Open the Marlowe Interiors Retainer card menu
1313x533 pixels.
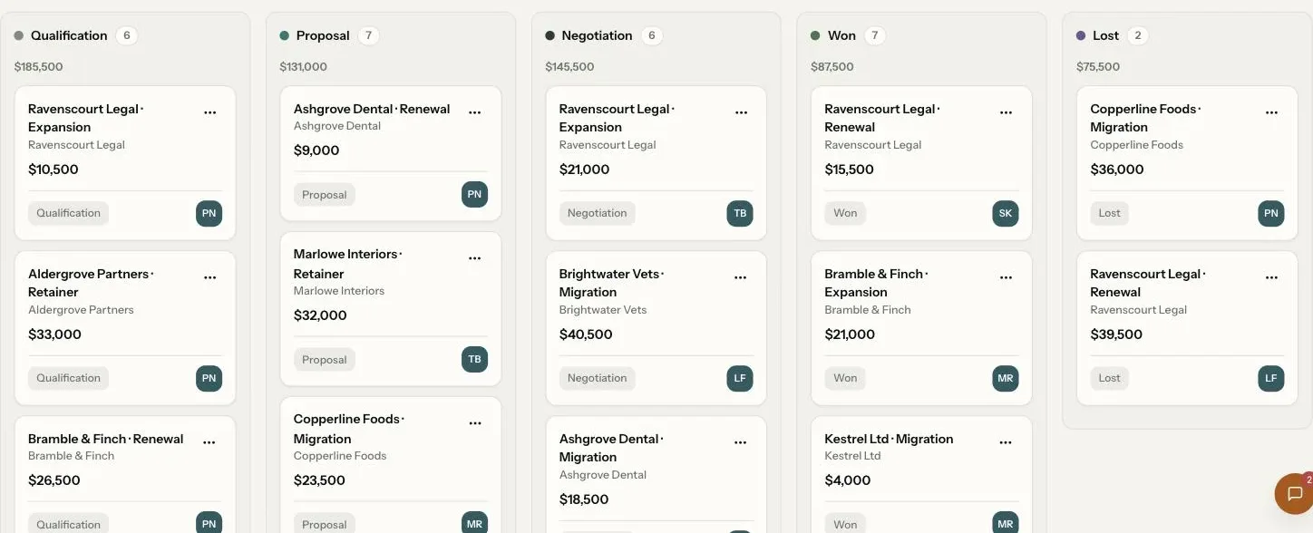click(474, 258)
